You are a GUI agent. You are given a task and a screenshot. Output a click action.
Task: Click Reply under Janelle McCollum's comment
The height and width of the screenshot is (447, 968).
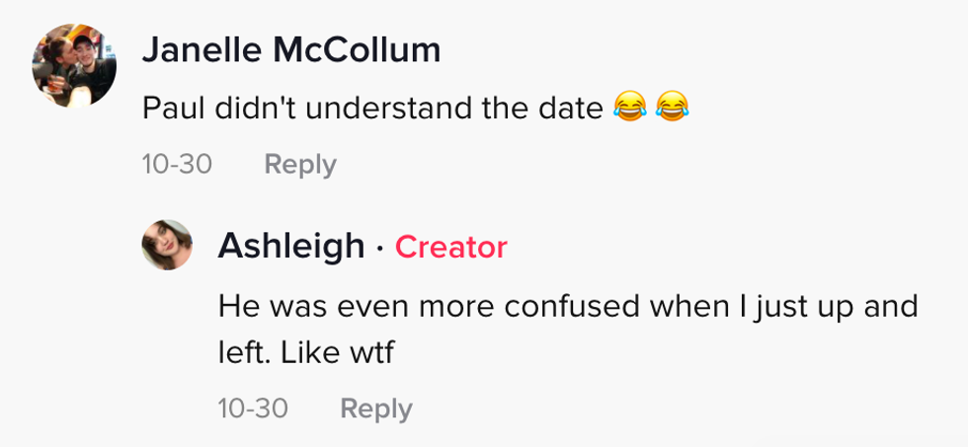click(300, 164)
